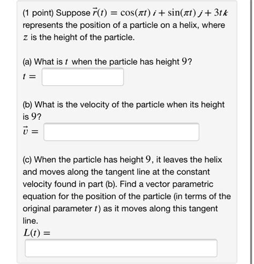Click the v-vector '=' label

(x=31, y=131)
